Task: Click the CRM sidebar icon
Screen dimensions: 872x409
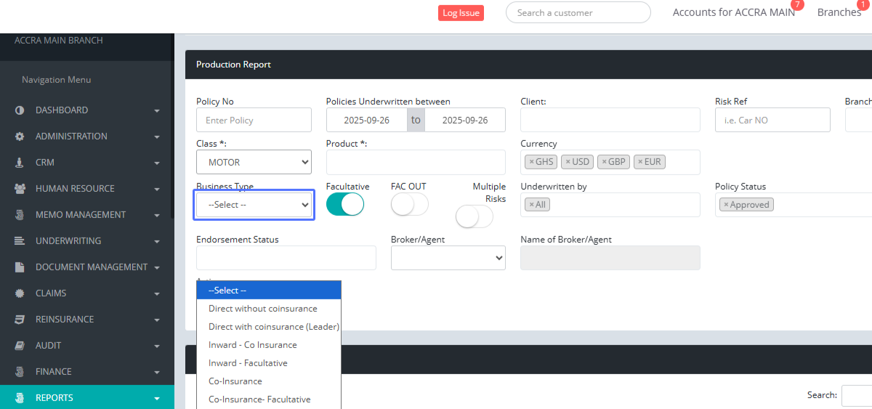Action: coord(20,163)
